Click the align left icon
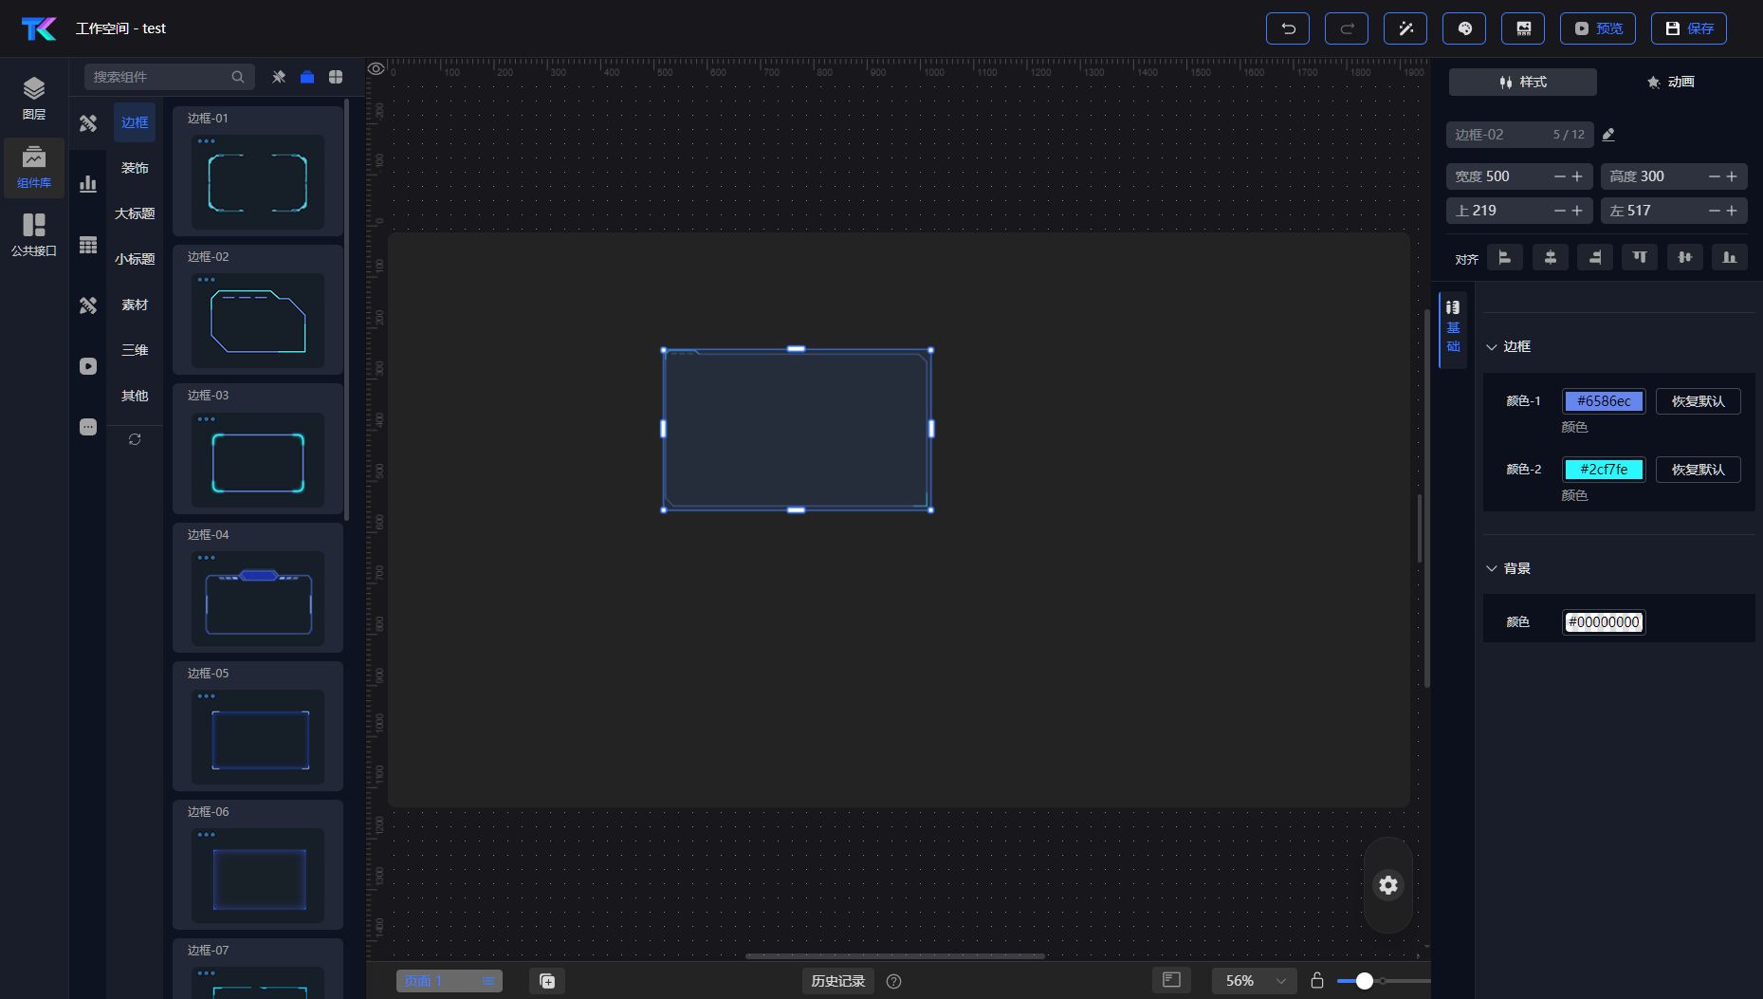 1505,257
